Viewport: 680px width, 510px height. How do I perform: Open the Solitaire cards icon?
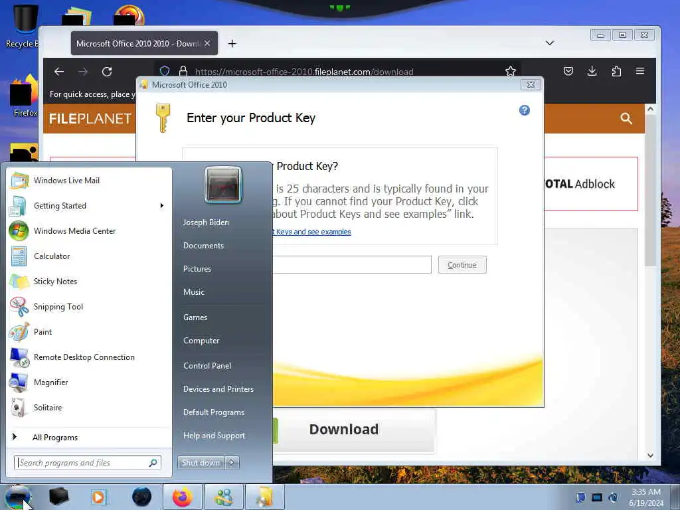pyautogui.click(x=19, y=407)
